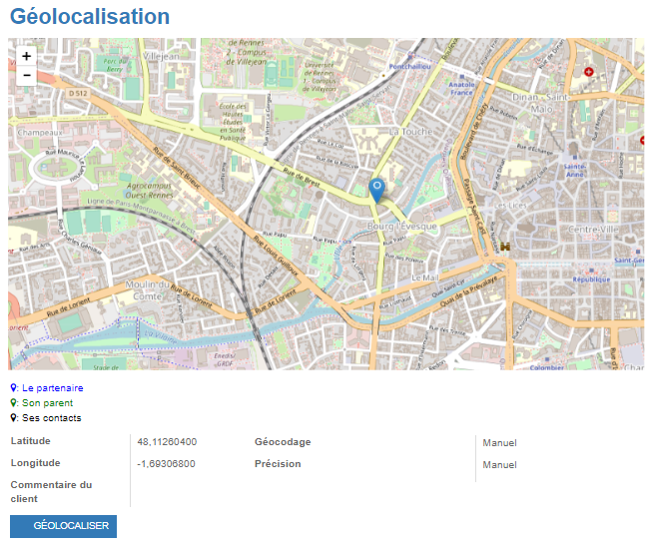Select the 'Le partenaire' legend label
The width and height of the screenshot is (651, 546).
coord(53,388)
